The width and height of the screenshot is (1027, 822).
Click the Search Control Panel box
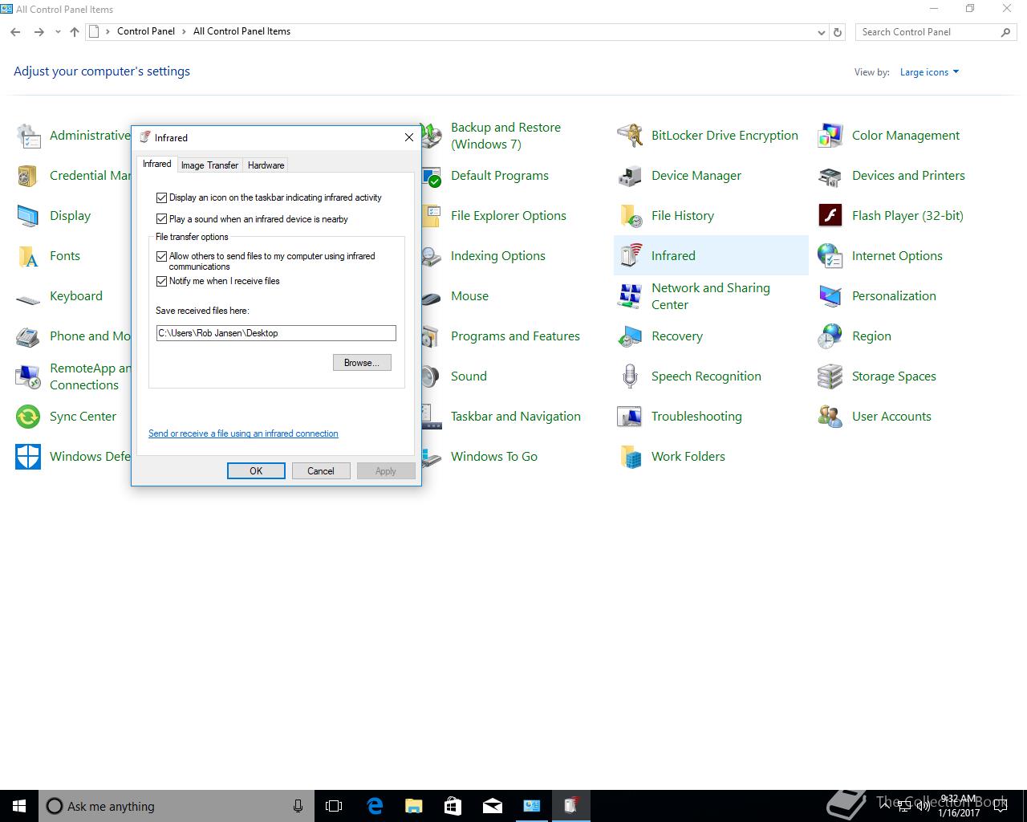click(x=936, y=32)
